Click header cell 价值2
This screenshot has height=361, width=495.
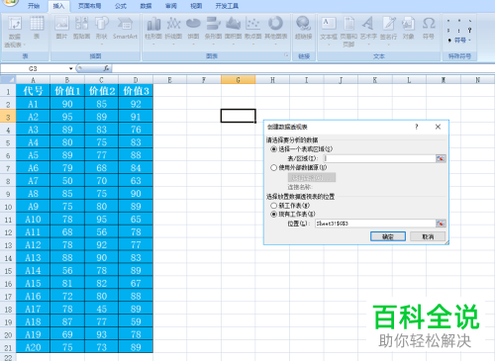pyautogui.click(x=102, y=91)
